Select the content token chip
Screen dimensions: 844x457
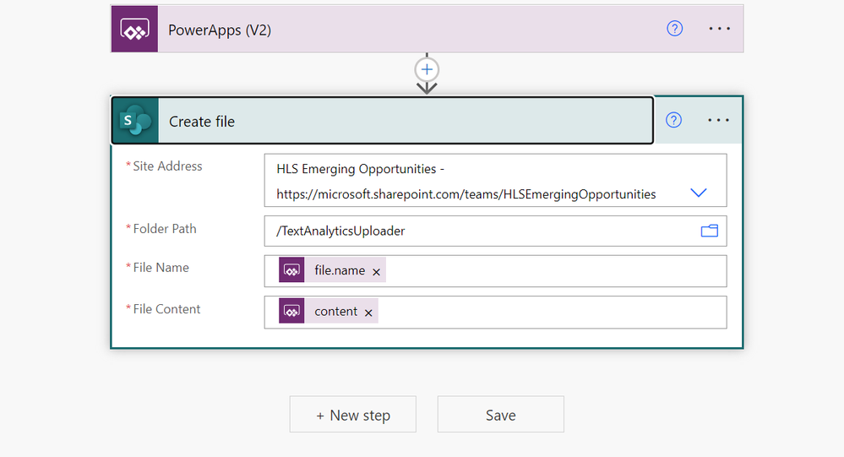(x=335, y=312)
